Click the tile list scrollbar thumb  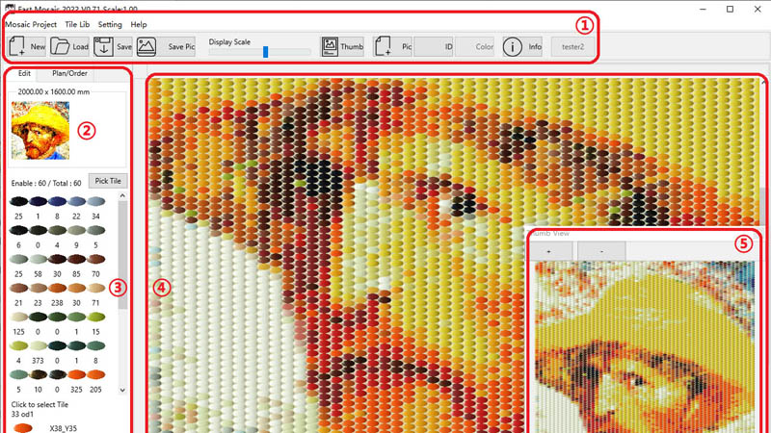pyautogui.click(x=122, y=255)
